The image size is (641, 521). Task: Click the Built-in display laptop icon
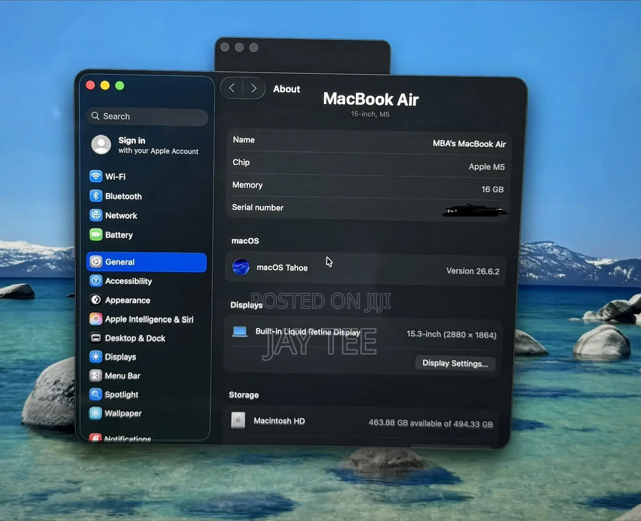[x=240, y=331]
